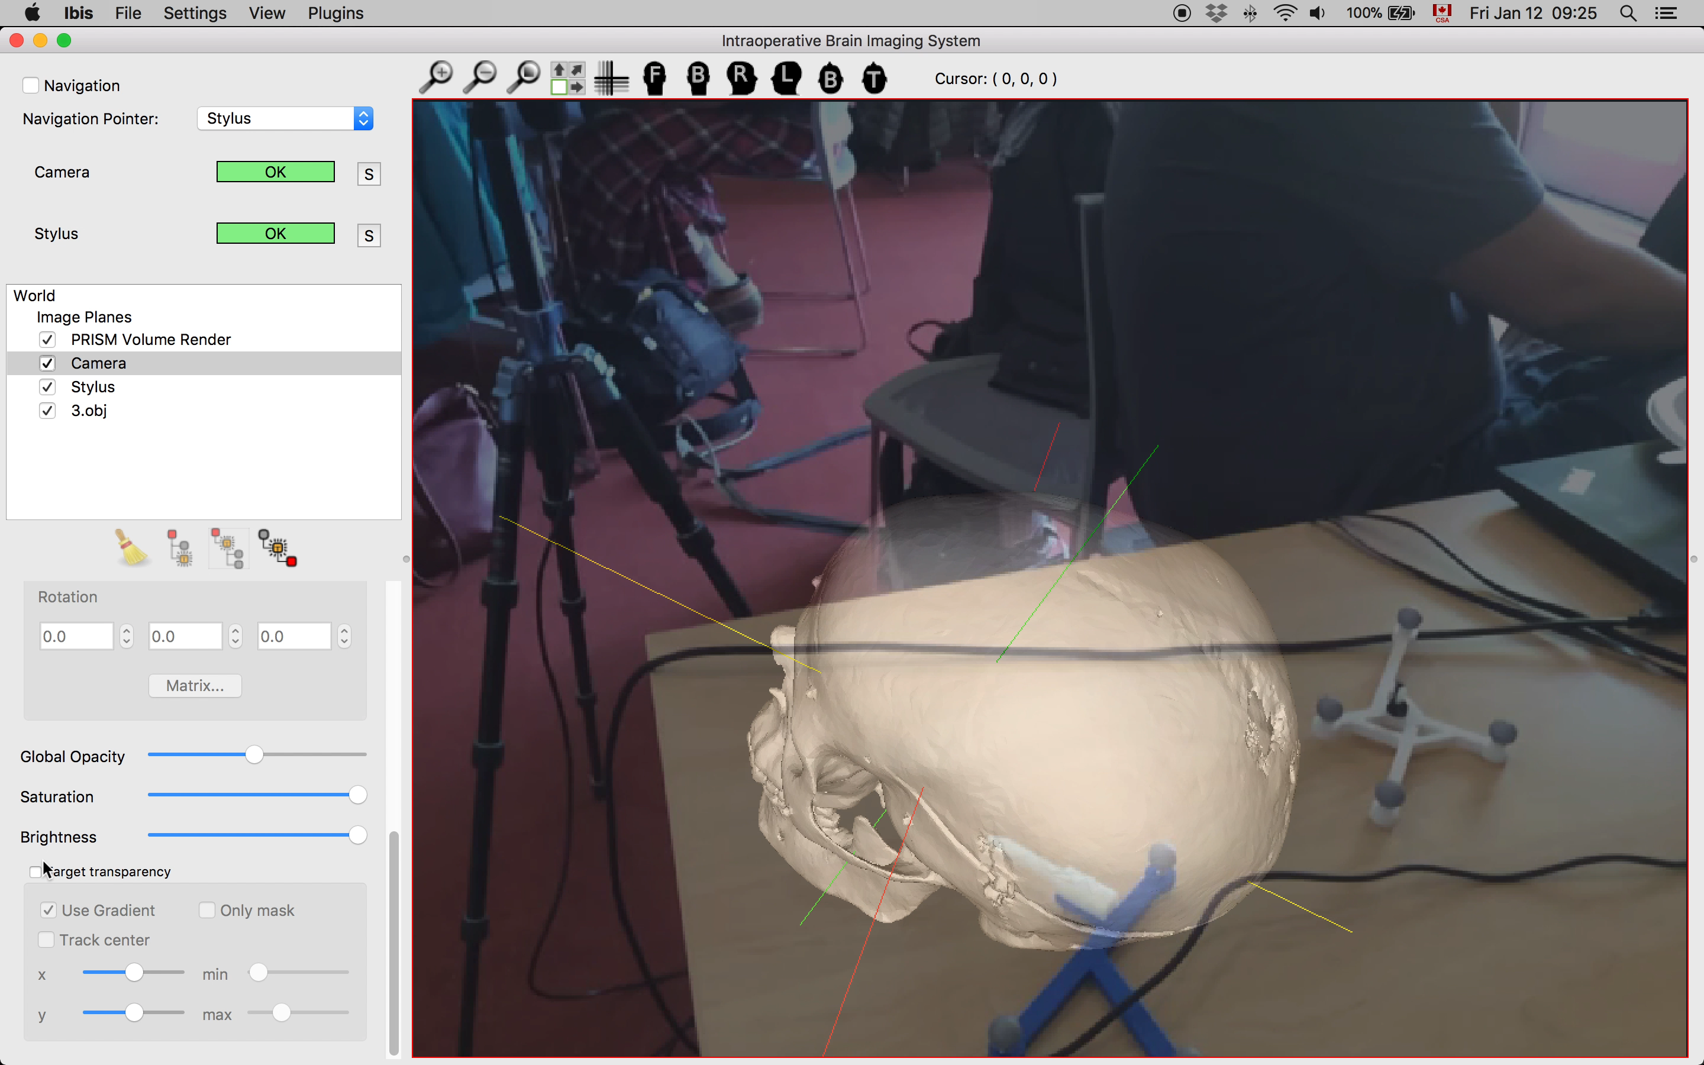The height and width of the screenshot is (1065, 1704).
Task: Select the Brain (B) landmark tool
Action: coord(697,78)
